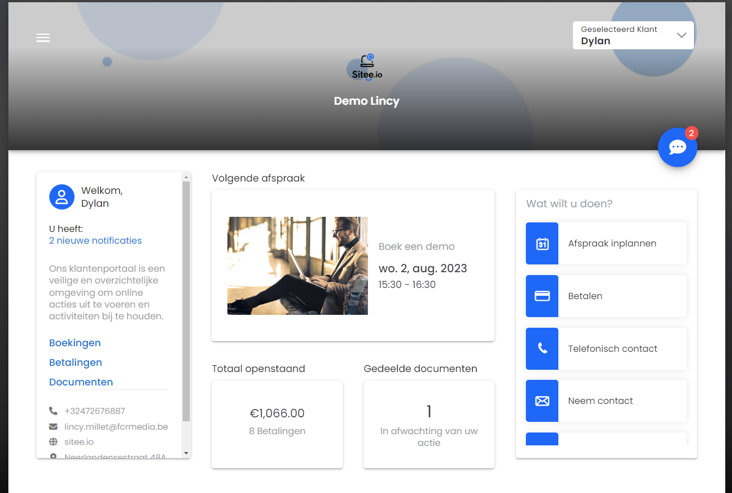This screenshot has height=493, width=732.
Task: Select Telefonisch contact action
Action: [x=606, y=348]
